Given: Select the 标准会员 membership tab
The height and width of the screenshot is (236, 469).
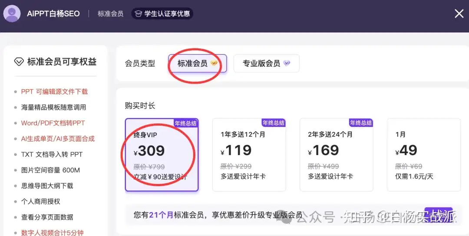Looking at the screenshot, I should pyautogui.click(x=198, y=63).
